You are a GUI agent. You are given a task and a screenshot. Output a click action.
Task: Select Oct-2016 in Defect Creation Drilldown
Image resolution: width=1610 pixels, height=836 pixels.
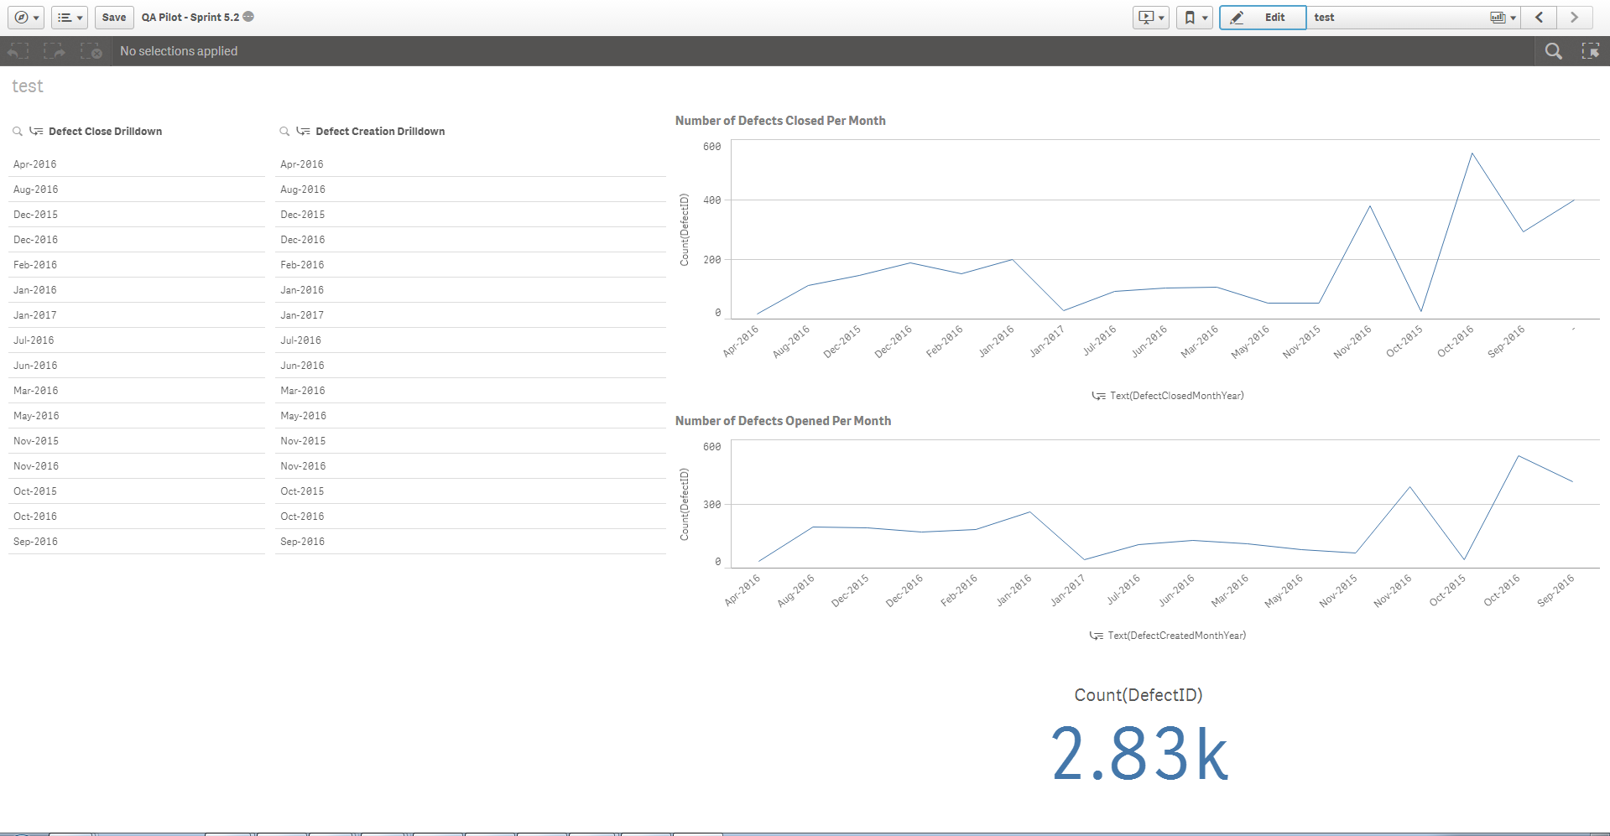click(471, 517)
